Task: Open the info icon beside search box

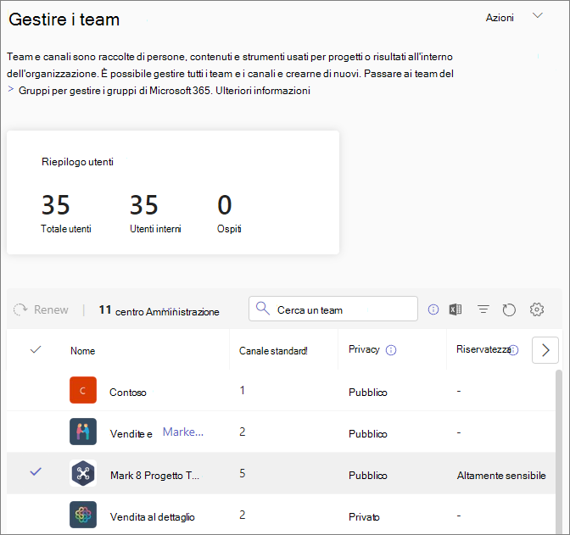Action: coord(433,309)
